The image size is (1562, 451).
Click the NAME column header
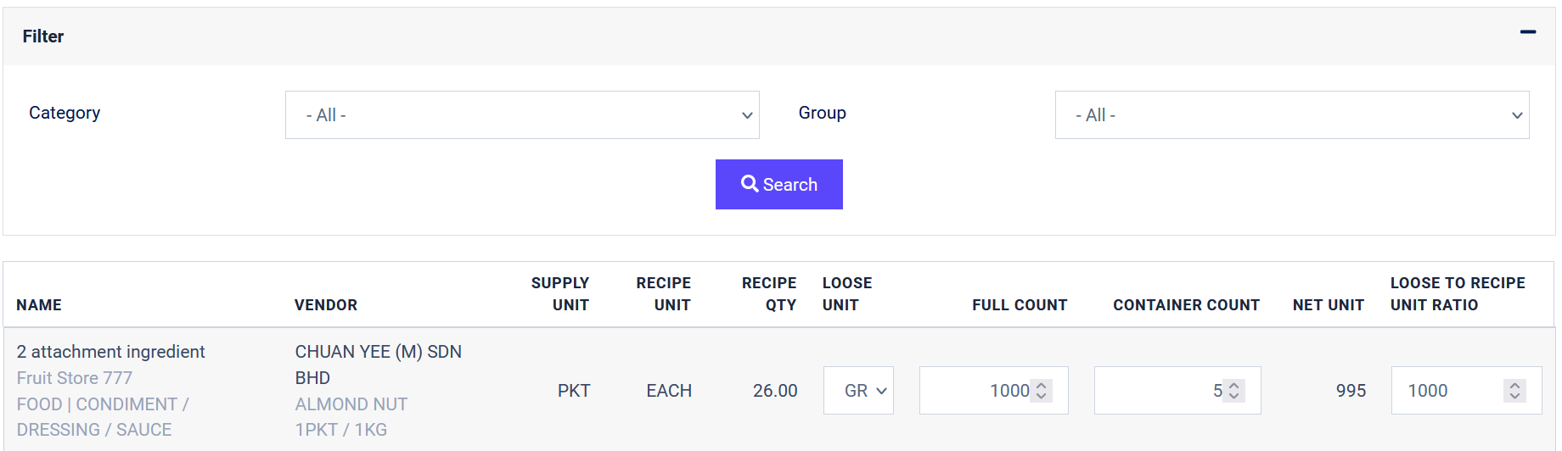(39, 305)
